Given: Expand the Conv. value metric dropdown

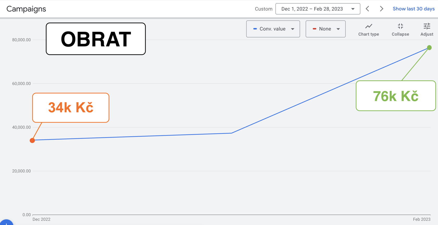Looking at the screenshot, I should (273, 29).
